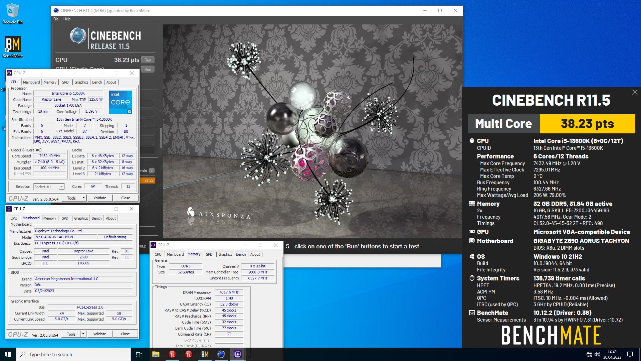Open File Explorer from the taskbar
Viewport: 641px width, 361px height.
coord(156,354)
